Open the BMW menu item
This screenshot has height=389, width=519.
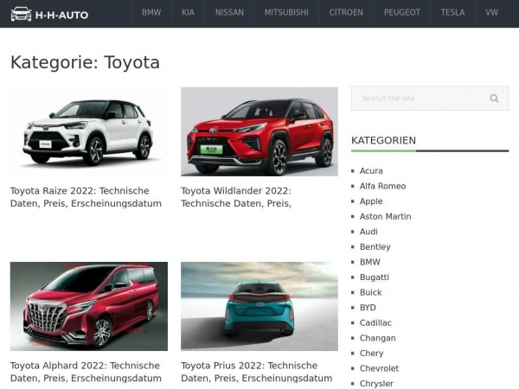click(151, 13)
